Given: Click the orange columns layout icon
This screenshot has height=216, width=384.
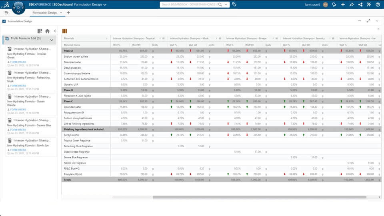Looking at the screenshot, I should click(64, 31).
